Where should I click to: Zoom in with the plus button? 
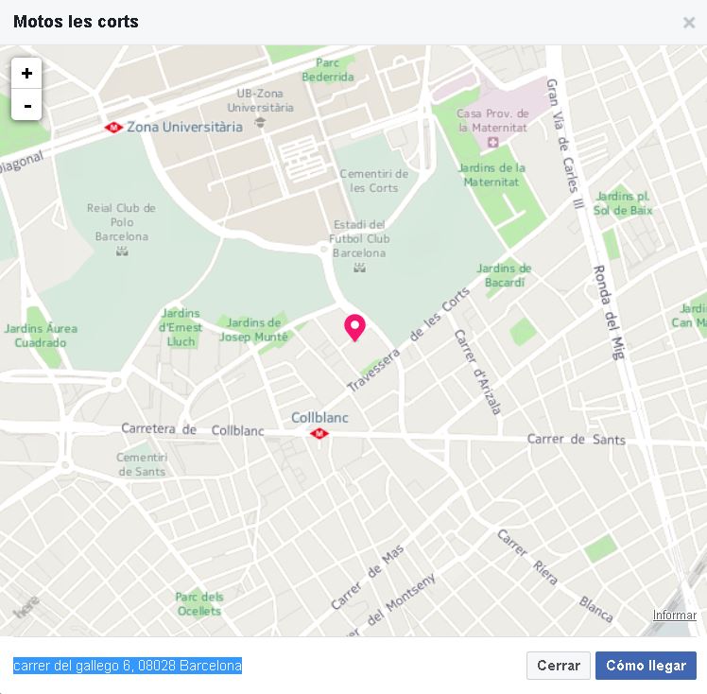(26, 73)
